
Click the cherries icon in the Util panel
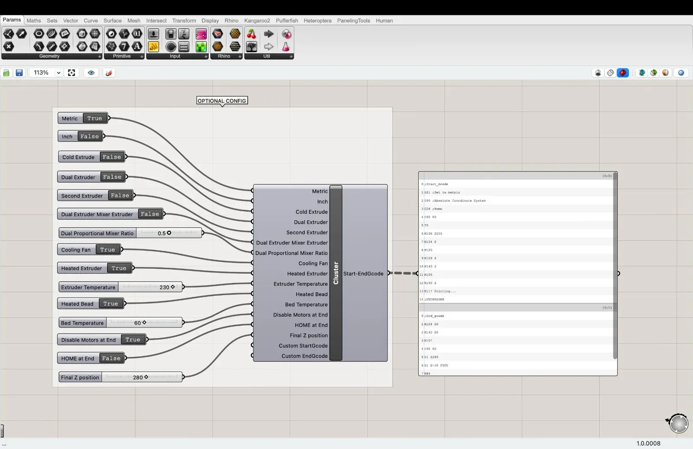click(x=251, y=34)
